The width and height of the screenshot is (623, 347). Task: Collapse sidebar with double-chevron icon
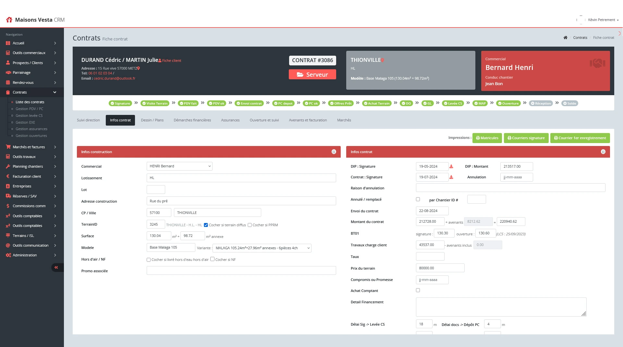point(56,267)
